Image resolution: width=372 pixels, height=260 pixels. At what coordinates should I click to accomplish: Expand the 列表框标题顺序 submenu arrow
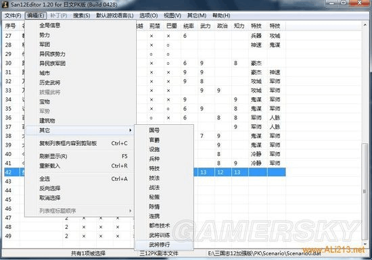click(x=130, y=211)
